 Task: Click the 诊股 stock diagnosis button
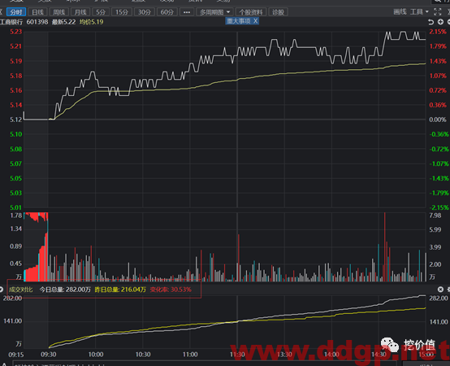pyautogui.click(x=278, y=12)
